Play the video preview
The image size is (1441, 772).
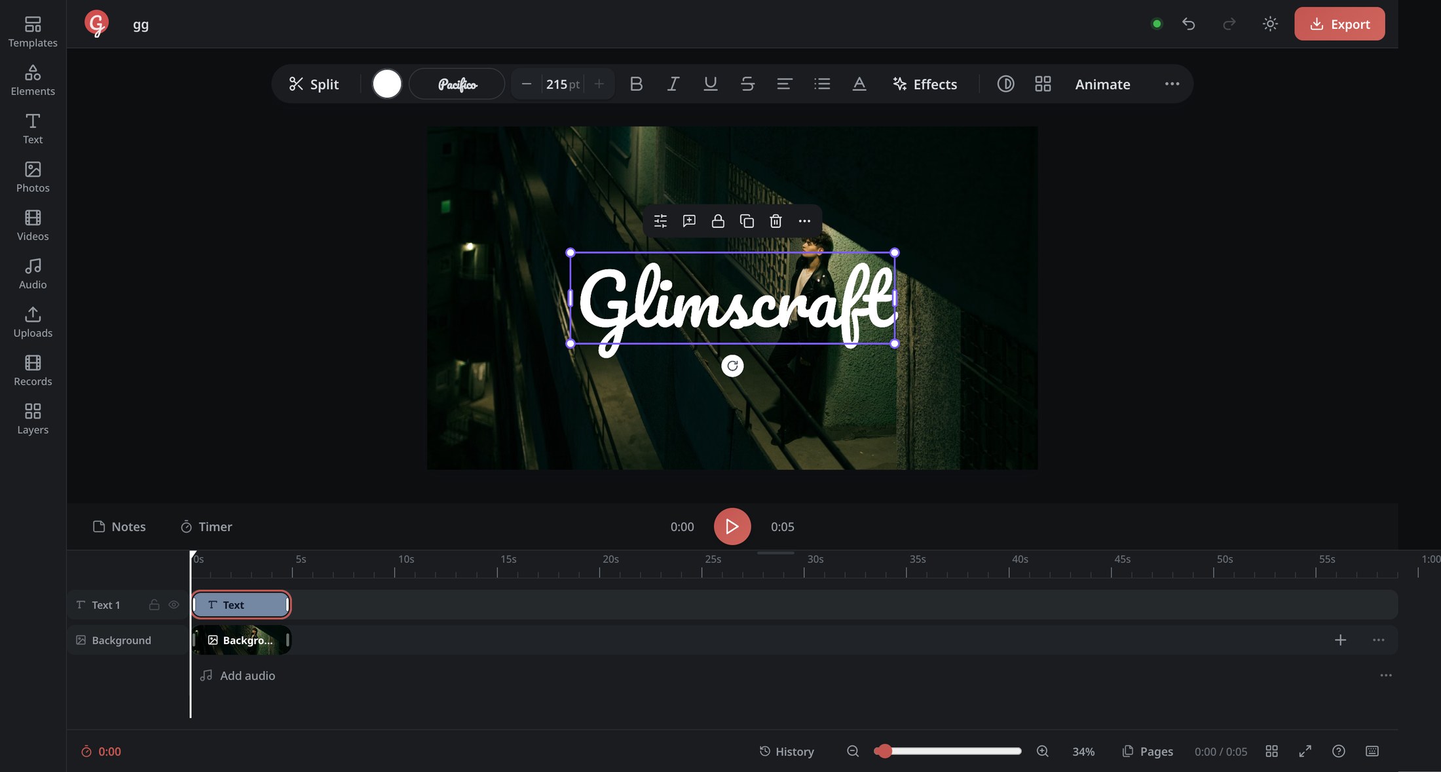[x=732, y=526]
